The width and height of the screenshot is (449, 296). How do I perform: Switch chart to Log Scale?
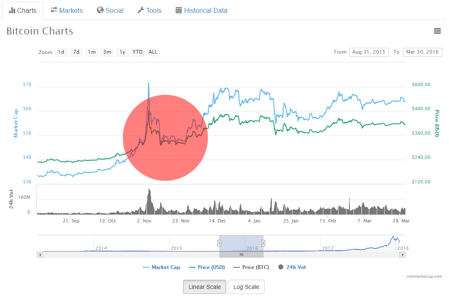pyautogui.click(x=246, y=287)
